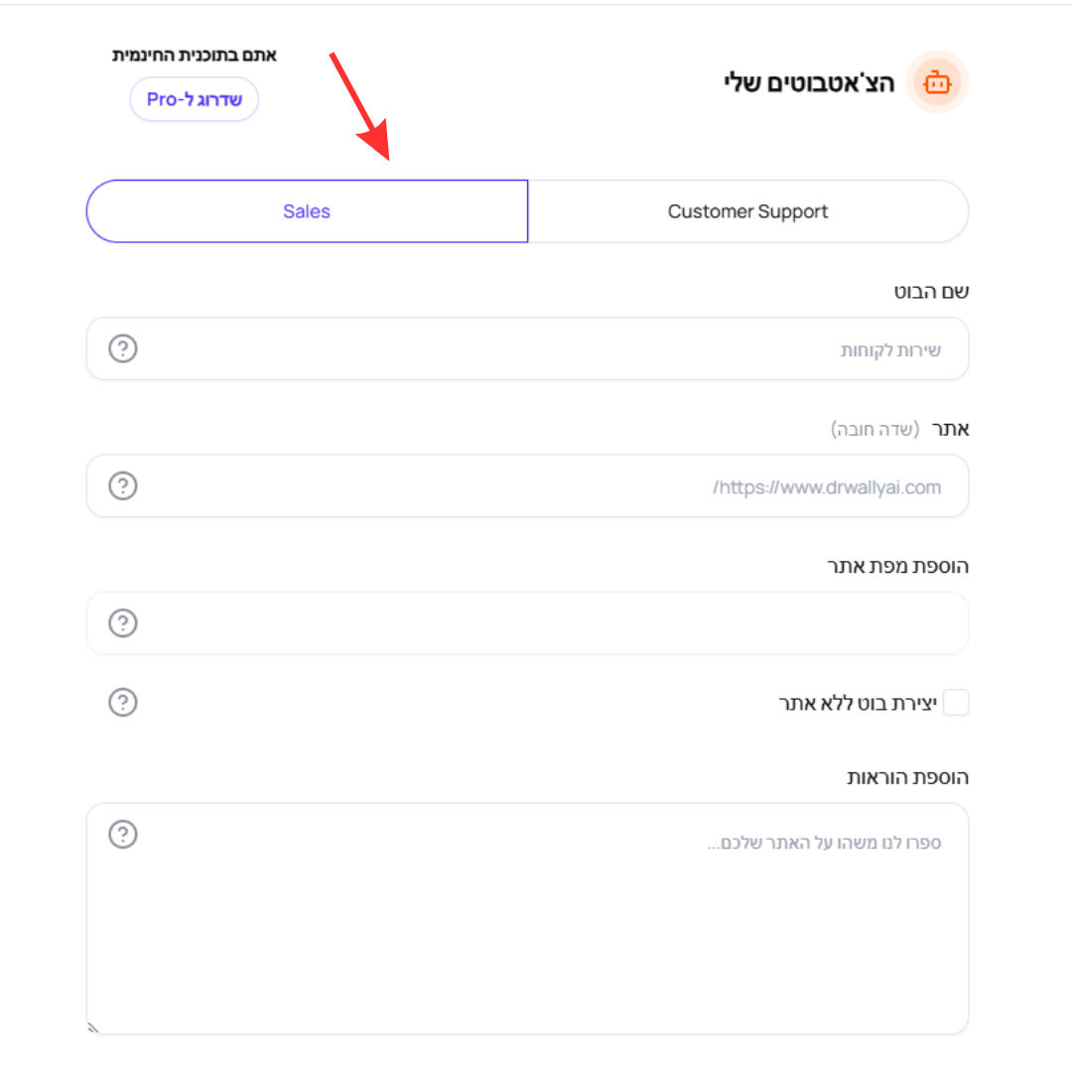Show help for bot without website option

coord(123,703)
